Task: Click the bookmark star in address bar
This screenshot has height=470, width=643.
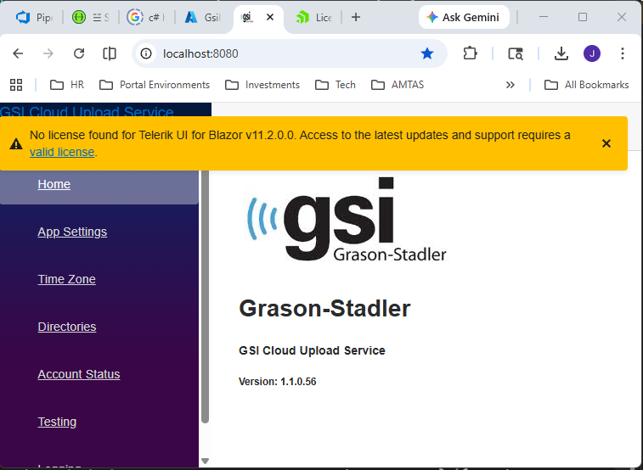Action: [x=427, y=53]
